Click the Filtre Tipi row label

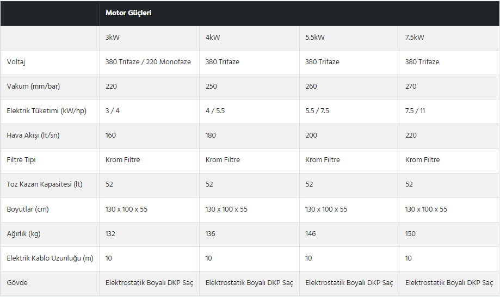(x=21, y=160)
